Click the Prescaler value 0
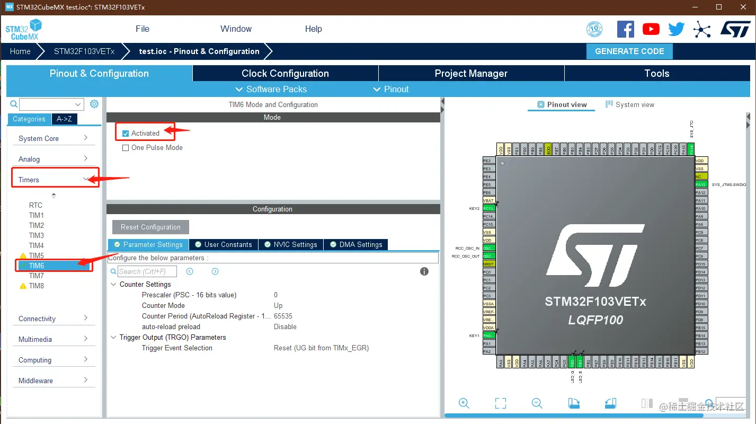Image resolution: width=756 pixels, height=424 pixels. [276, 295]
